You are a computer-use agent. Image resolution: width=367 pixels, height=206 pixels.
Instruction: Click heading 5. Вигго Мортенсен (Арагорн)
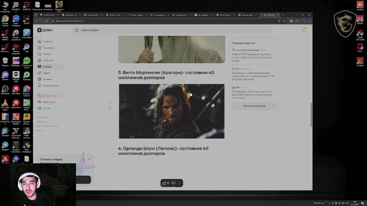coord(166,75)
